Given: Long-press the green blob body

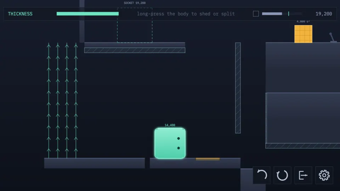Looking at the screenshot, I should pyautogui.click(x=170, y=143).
